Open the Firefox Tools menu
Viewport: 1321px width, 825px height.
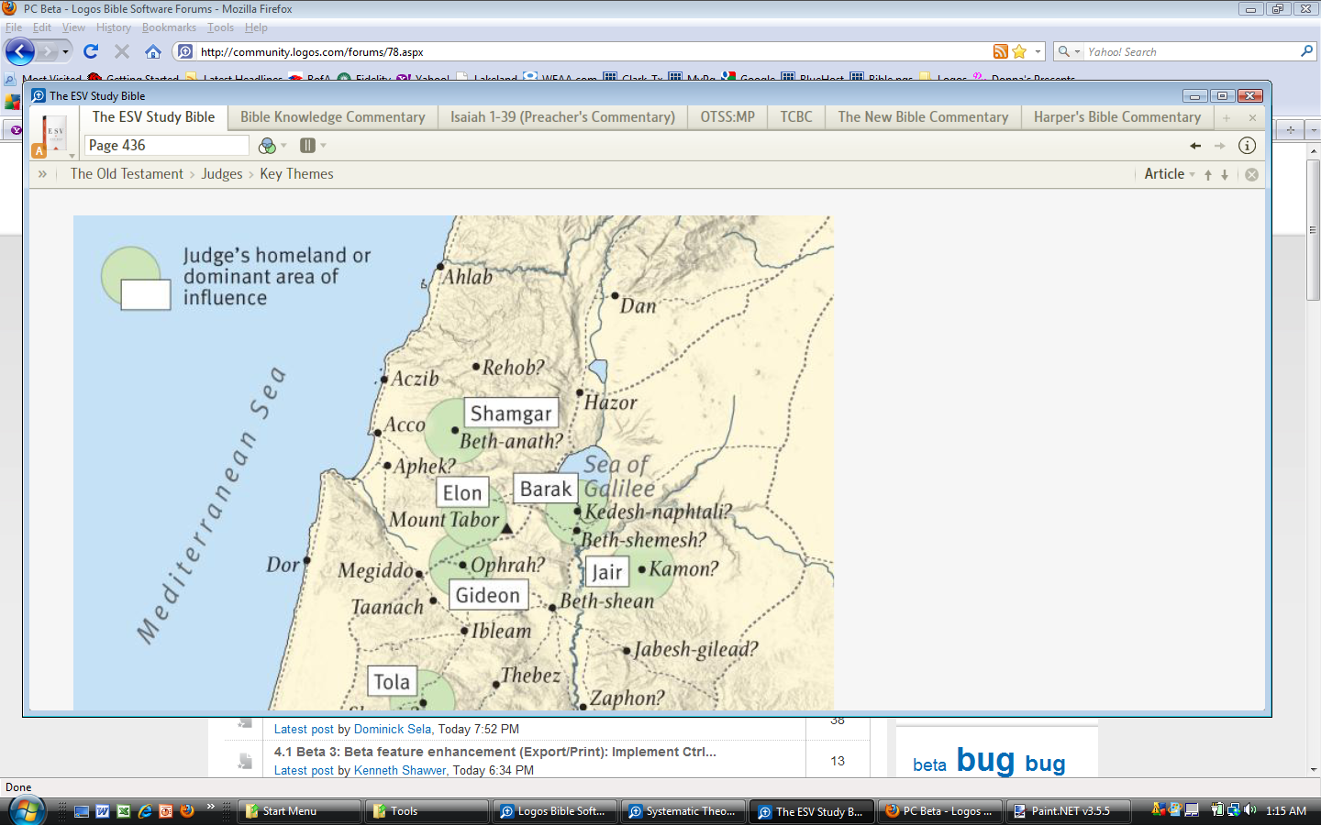click(x=220, y=27)
